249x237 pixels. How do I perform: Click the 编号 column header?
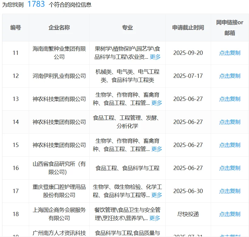[x=15, y=28]
